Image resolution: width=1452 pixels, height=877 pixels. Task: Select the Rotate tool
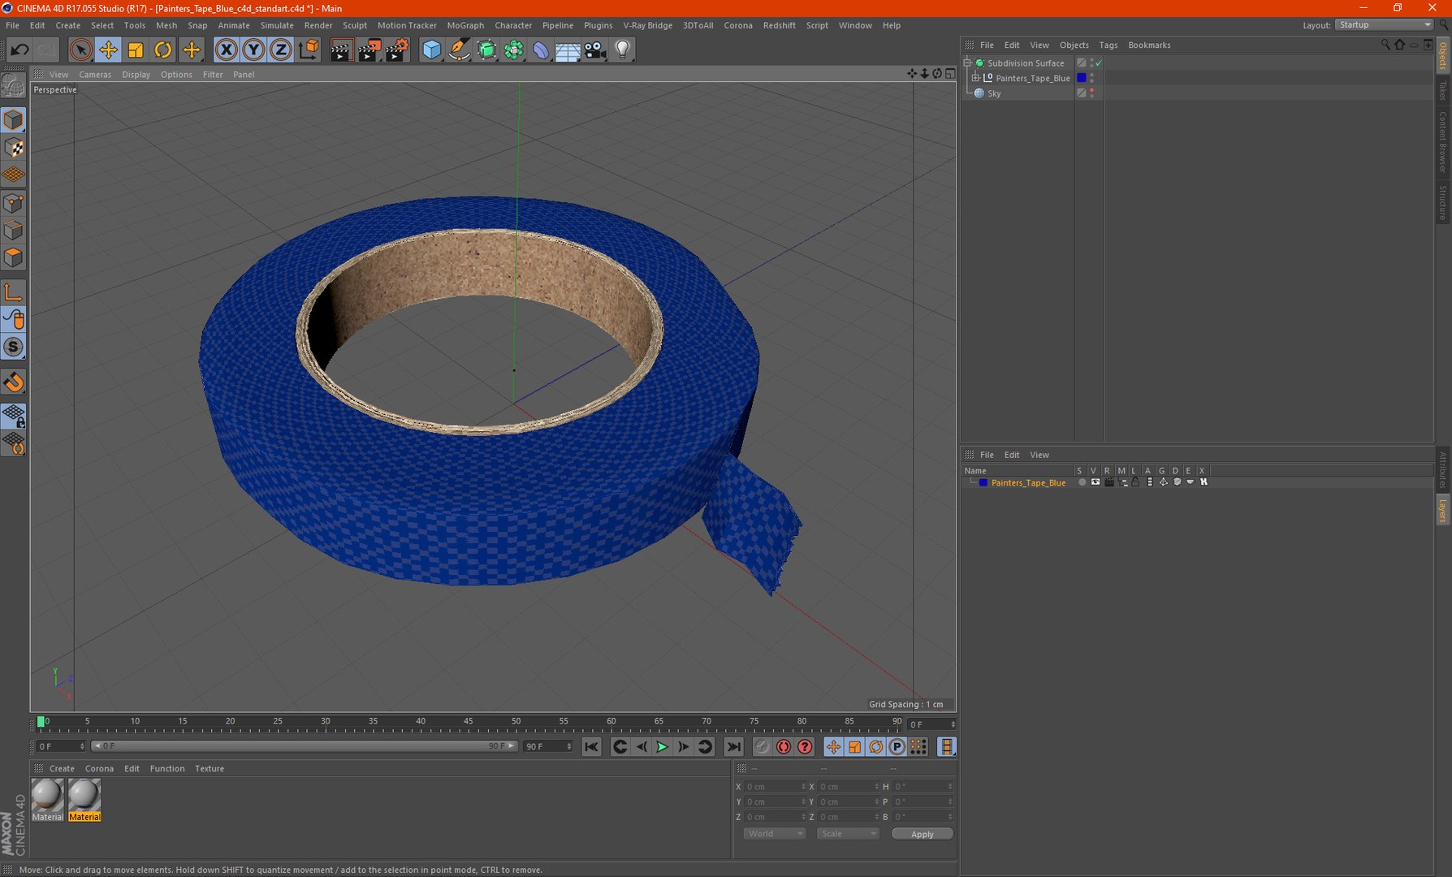[x=163, y=50]
